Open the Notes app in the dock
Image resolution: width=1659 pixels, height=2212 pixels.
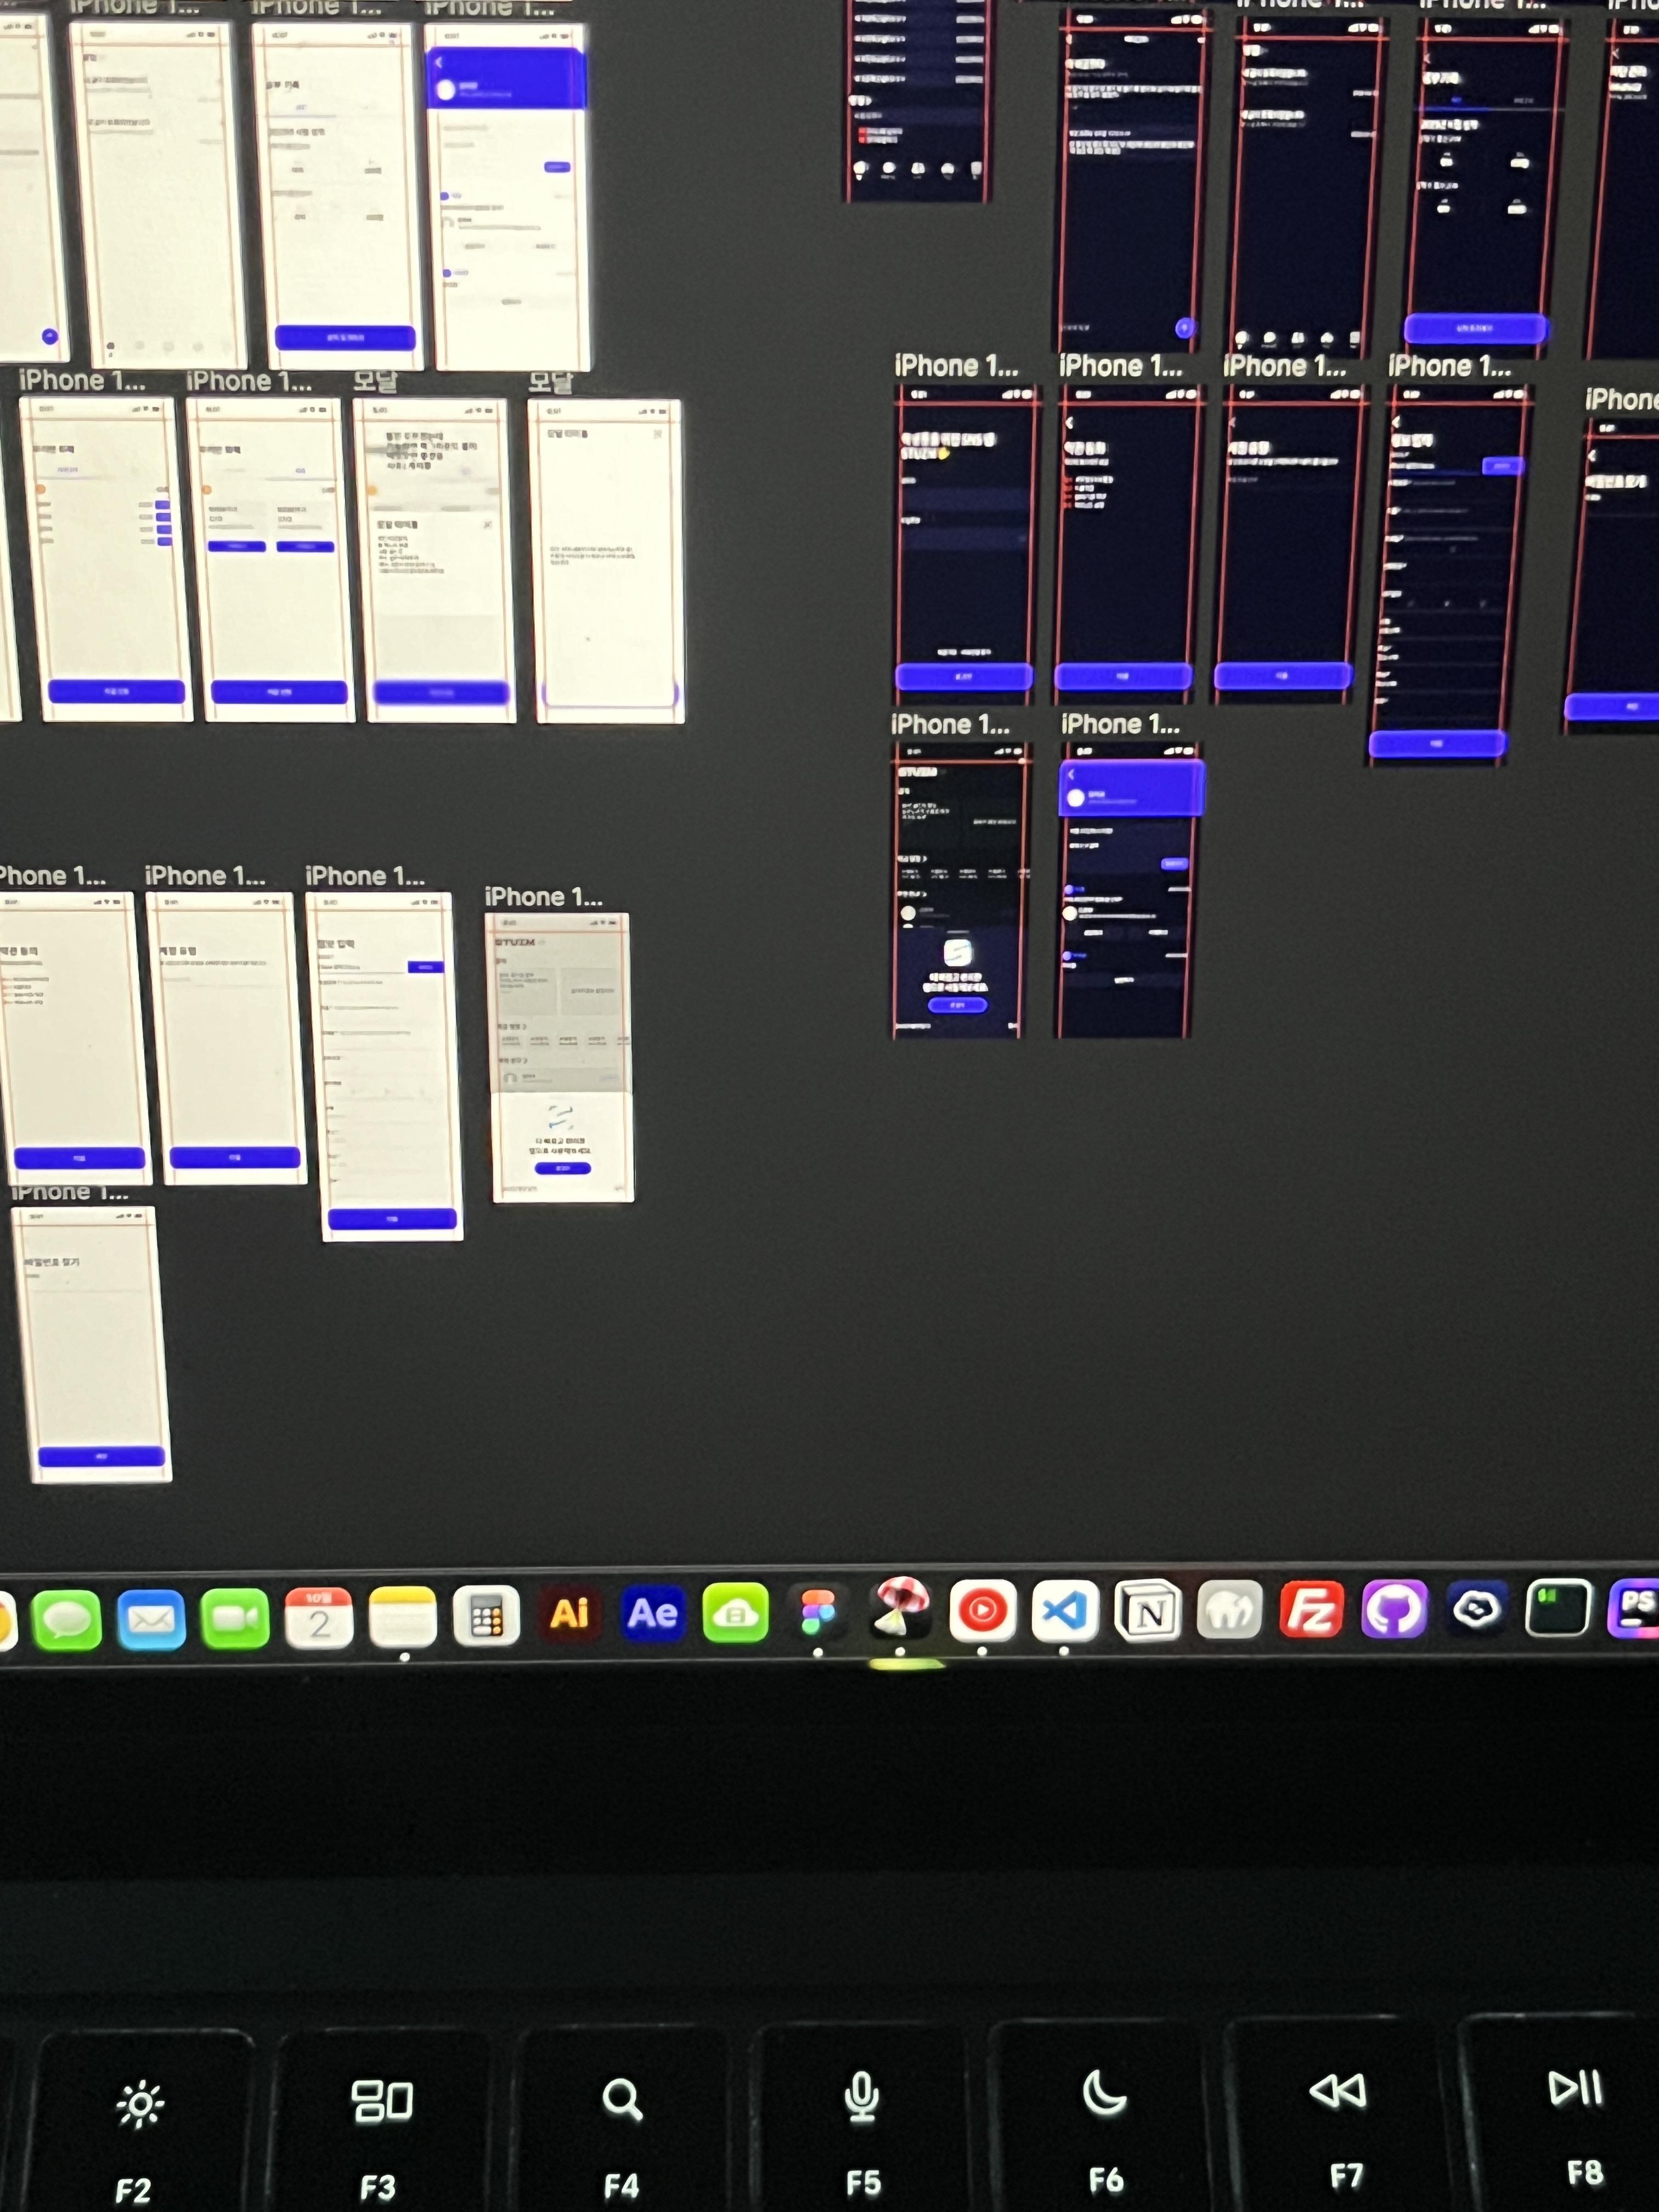402,1616
